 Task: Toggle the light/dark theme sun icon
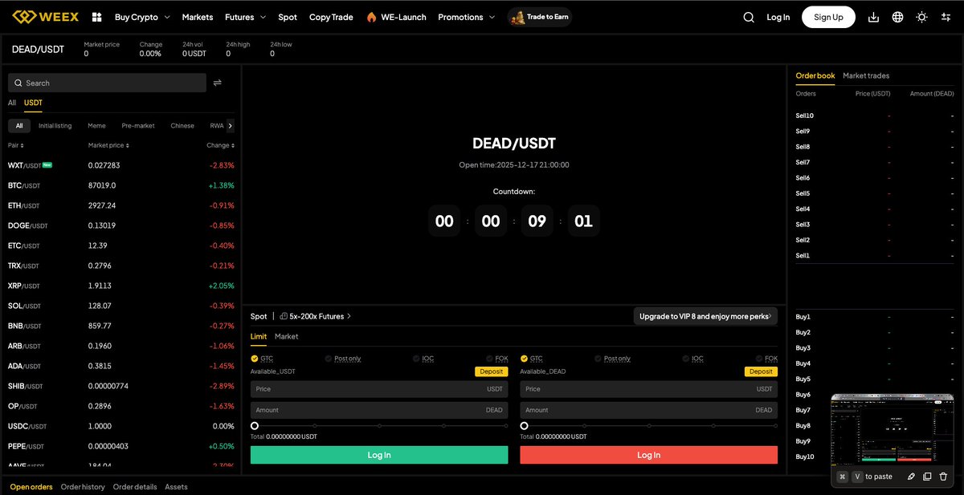[x=921, y=17]
